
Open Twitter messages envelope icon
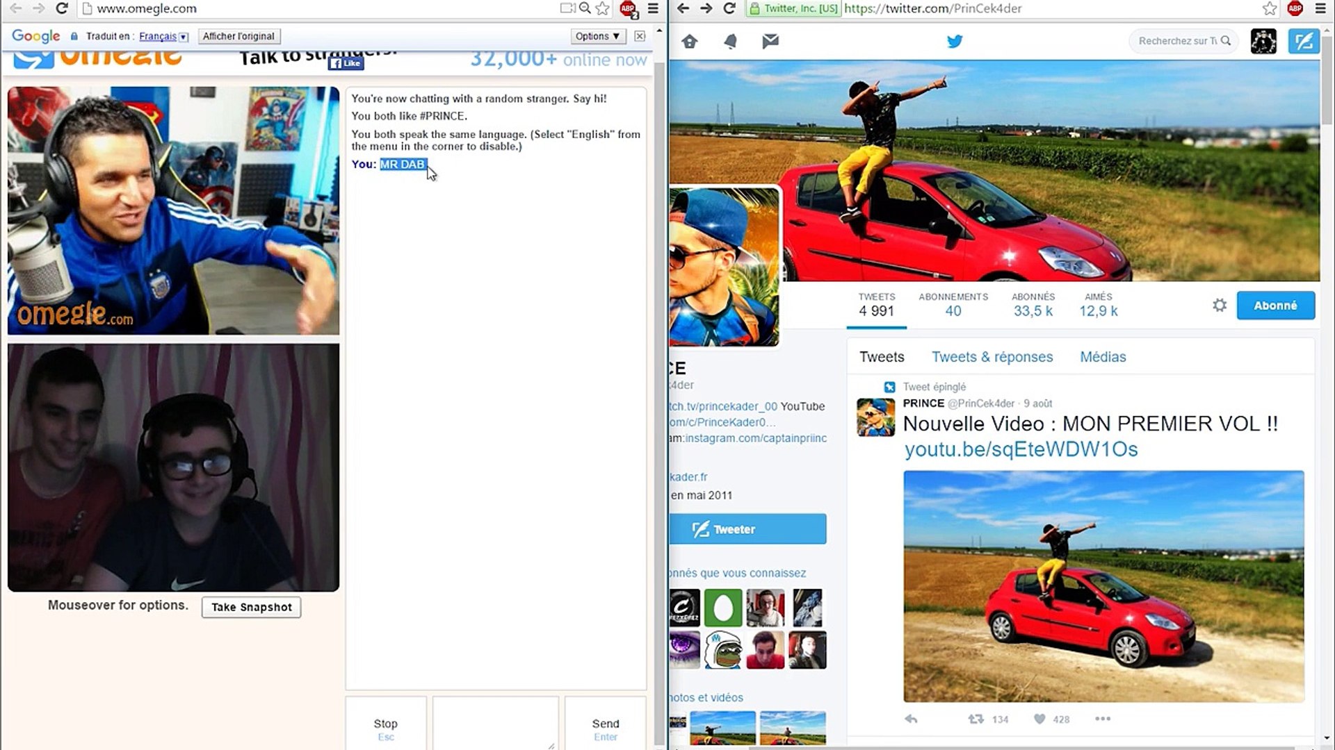tap(770, 42)
